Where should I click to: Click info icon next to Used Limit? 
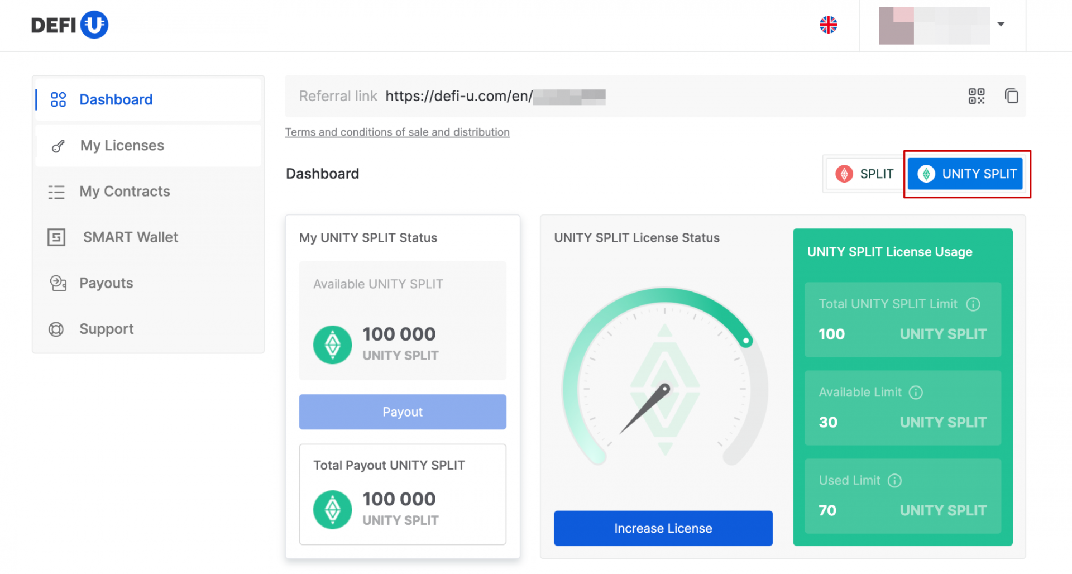coord(894,481)
